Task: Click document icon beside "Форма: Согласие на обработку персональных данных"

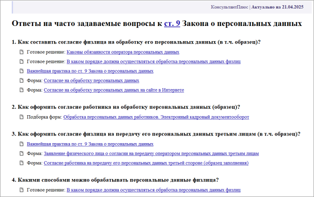Action: click(21, 81)
